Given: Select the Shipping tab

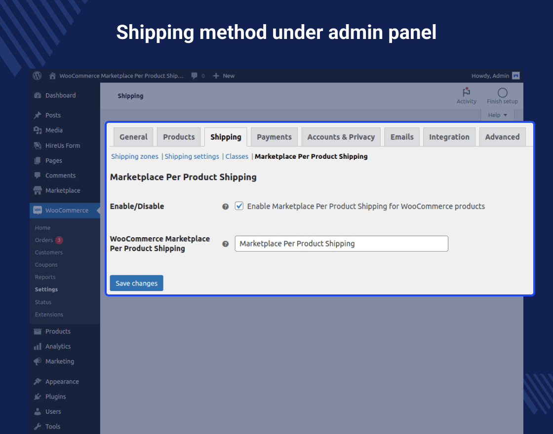Looking at the screenshot, I should click(226, 137).
